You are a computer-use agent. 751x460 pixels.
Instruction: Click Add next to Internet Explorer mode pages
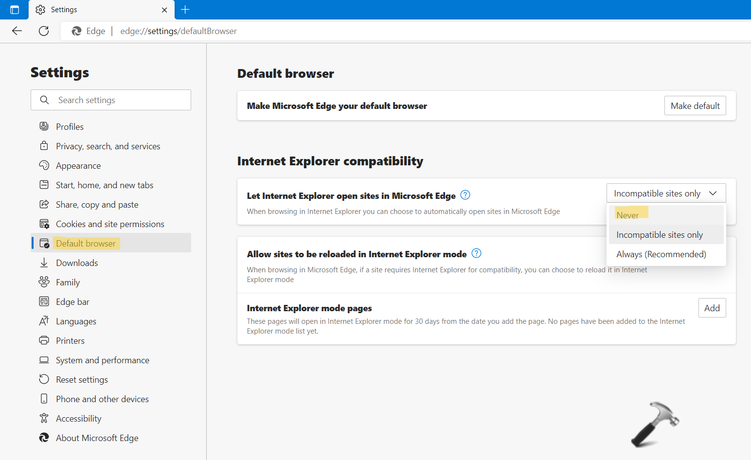712,307
